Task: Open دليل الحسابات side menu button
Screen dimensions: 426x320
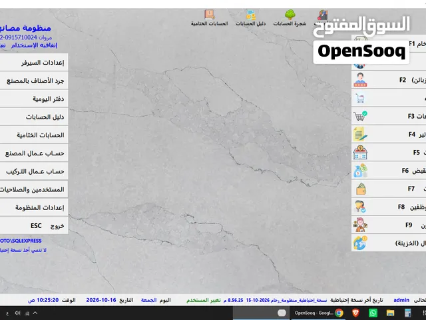Action: (34, 117)
